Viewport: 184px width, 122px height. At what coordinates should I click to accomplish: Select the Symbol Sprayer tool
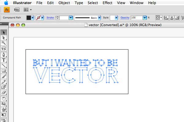coord(4,120)
